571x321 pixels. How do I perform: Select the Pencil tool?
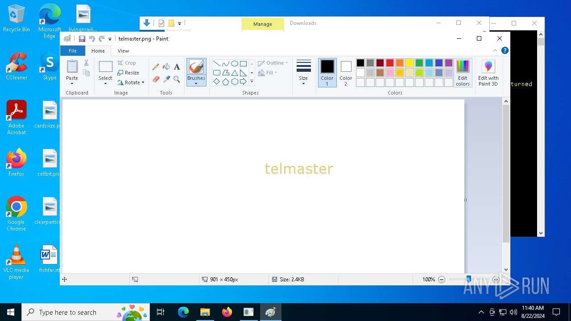coord(156,67)
